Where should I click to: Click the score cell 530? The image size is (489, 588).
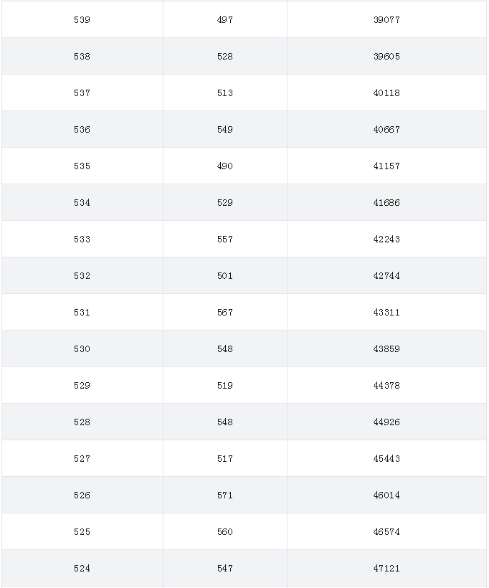(82, 348)
